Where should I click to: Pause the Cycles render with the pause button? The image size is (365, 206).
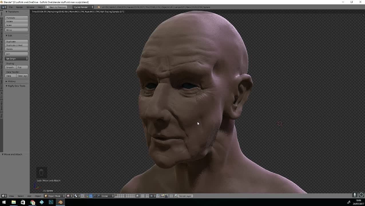coord(171,196)
